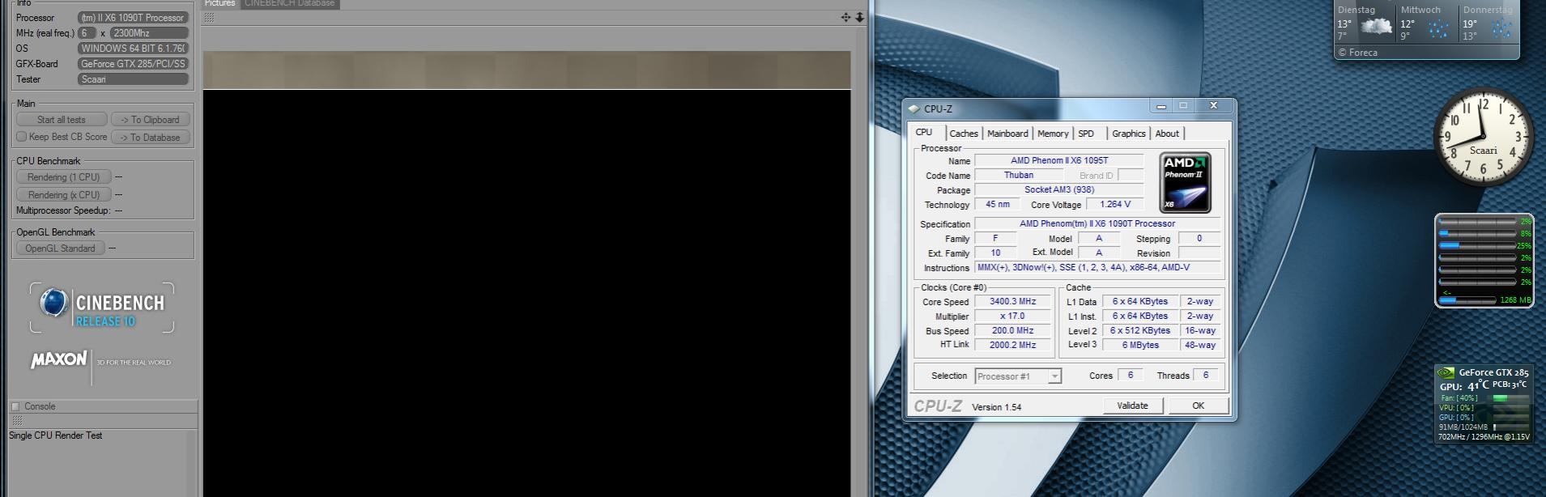Click the Instructions list in CPU-Z
This screenshot has height=497, width=1546.
1097,267
